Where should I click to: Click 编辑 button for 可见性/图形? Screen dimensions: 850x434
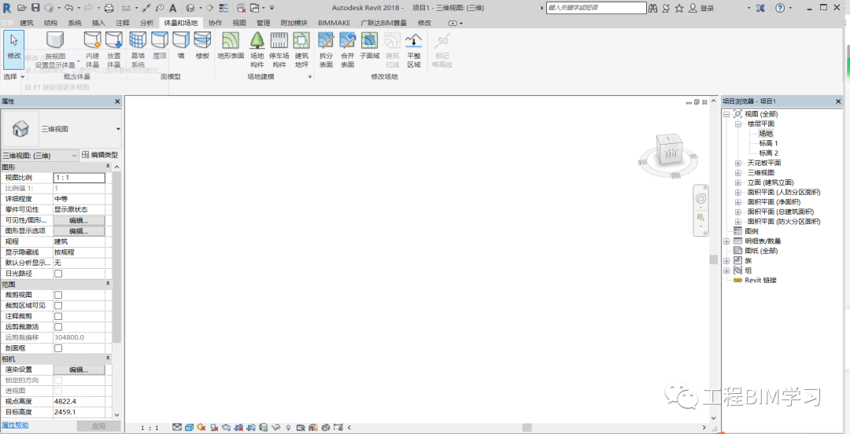79,220
